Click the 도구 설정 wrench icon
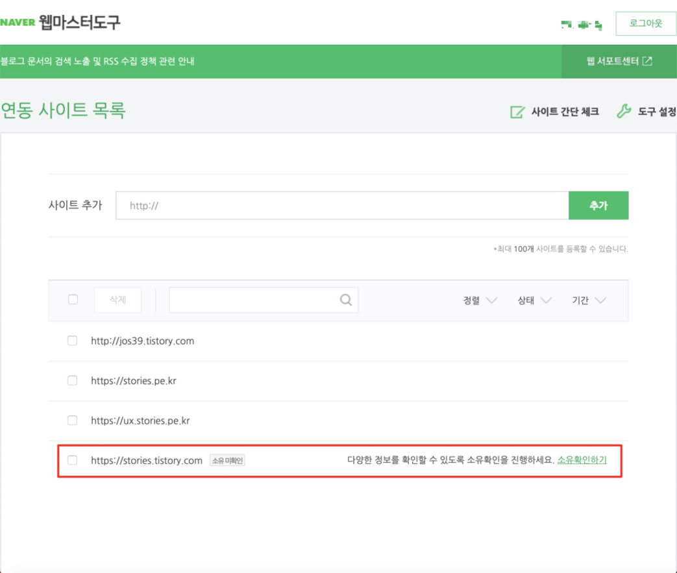This screenshot has height=573, width=677. pyautogui.click(x=623, y=112)
